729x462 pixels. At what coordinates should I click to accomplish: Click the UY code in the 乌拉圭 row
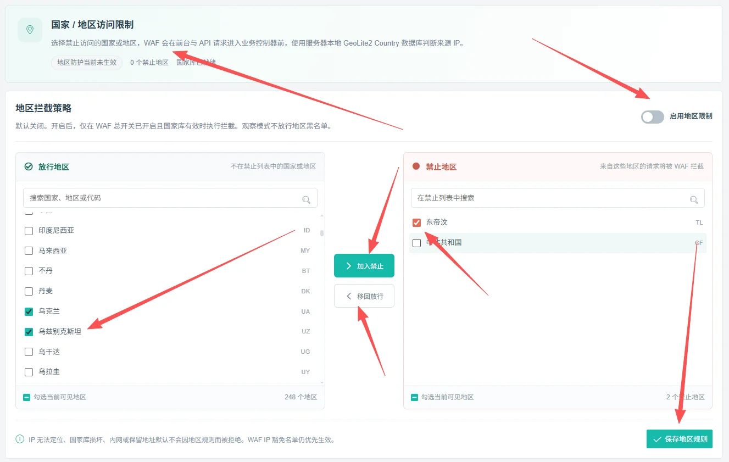[305, 372]
